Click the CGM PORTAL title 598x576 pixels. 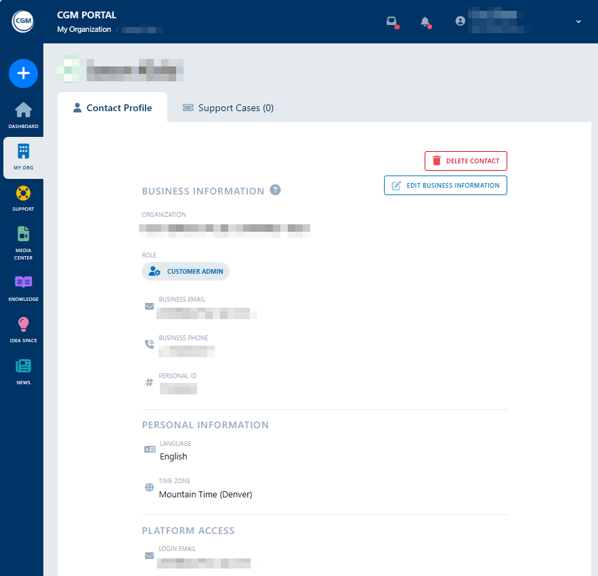(87, 15)
